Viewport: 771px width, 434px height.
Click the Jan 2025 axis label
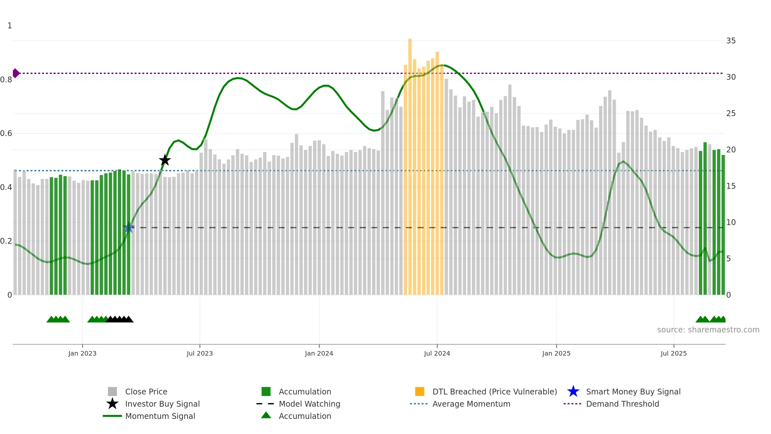pyautogui.click(x=556, y=354)
